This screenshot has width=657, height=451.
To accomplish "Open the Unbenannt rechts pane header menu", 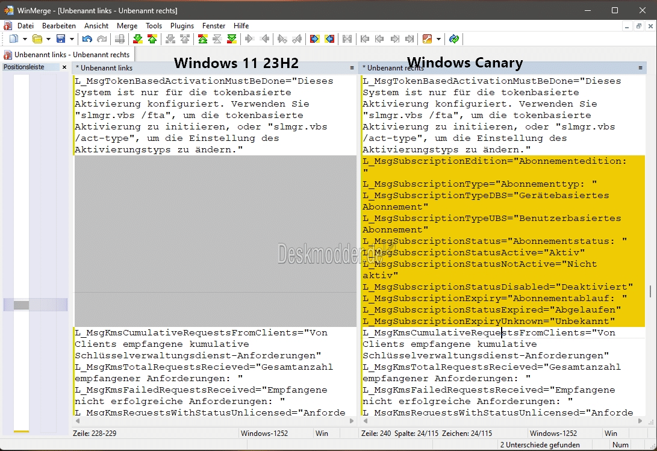I will [640, 67].
